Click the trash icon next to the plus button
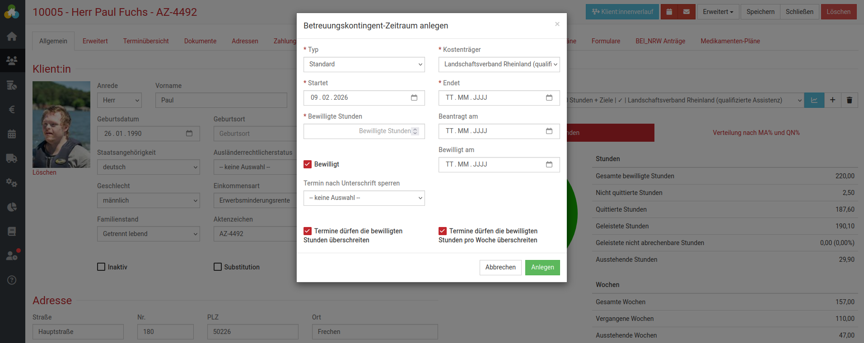864x343 pixels. coord(849,100)
